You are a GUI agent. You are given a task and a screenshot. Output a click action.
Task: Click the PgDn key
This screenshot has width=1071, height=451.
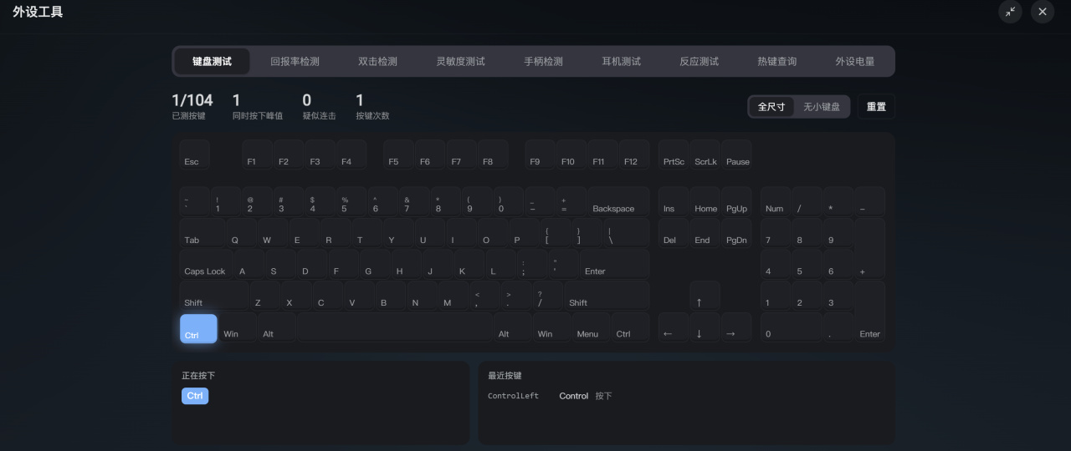pos(737,233)
